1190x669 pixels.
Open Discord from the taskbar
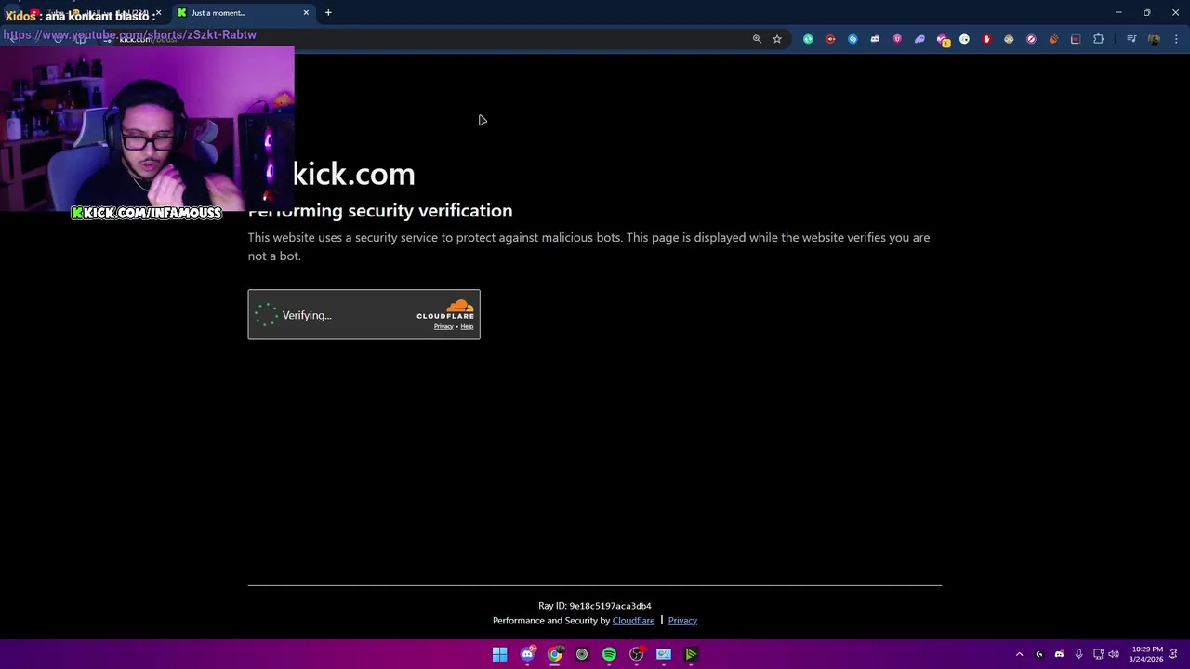(527, 654)
